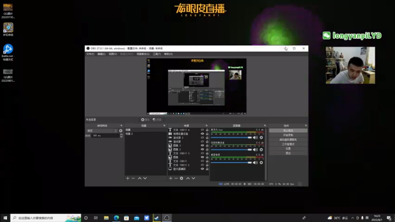Image resolution: width=395 pixels, height=222 pixels.
Task: Move scene up with up arrow
Action: coord(140,178)
